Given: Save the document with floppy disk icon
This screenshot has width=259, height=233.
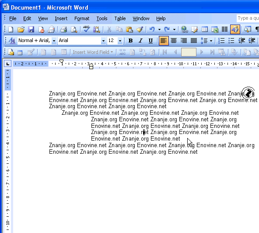Looking at the screenshot, I should (x=31, y=30).
